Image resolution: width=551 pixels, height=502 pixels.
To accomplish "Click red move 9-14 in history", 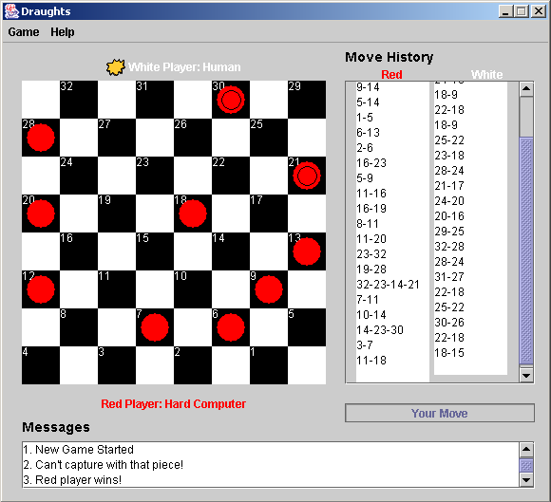I will point(368,87).
